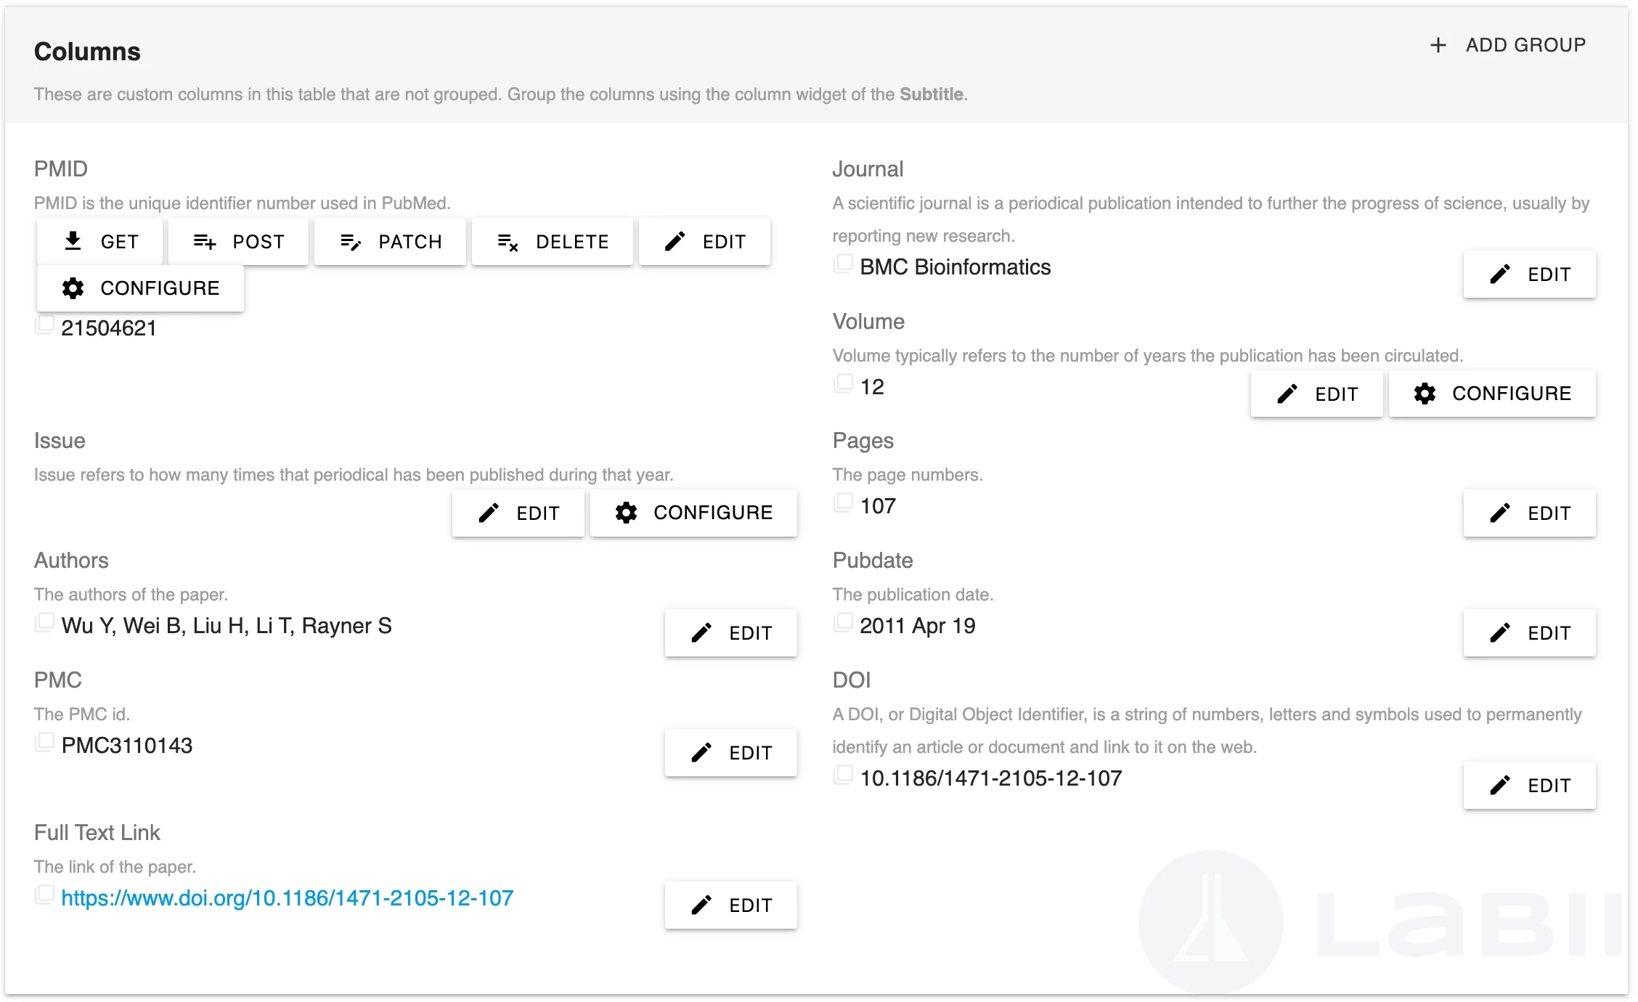This screenshot has width=1638, height=1002.
Task: Open the full text doi.org link
Action: pyautogui.click(x=287, y=898)
